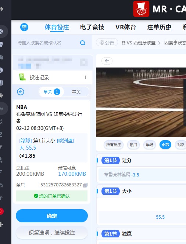Copy the order number with copy icon
Viewport: 186px width, 244px height.
85,185
